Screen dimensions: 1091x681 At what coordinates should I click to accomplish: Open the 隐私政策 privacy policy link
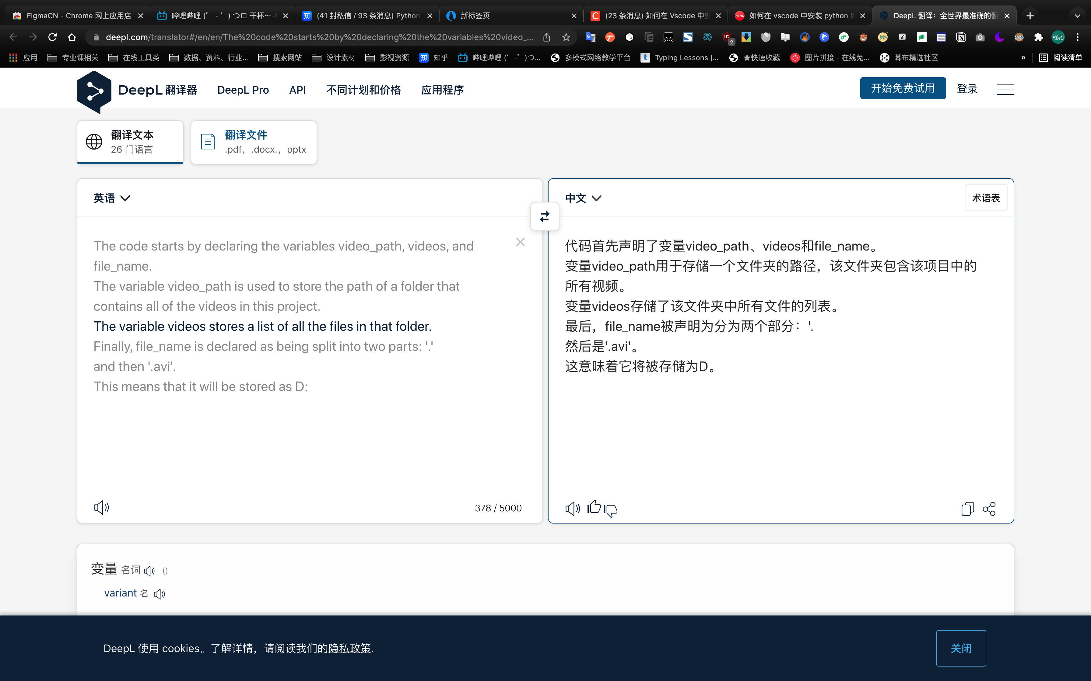[x=349, y=648]
